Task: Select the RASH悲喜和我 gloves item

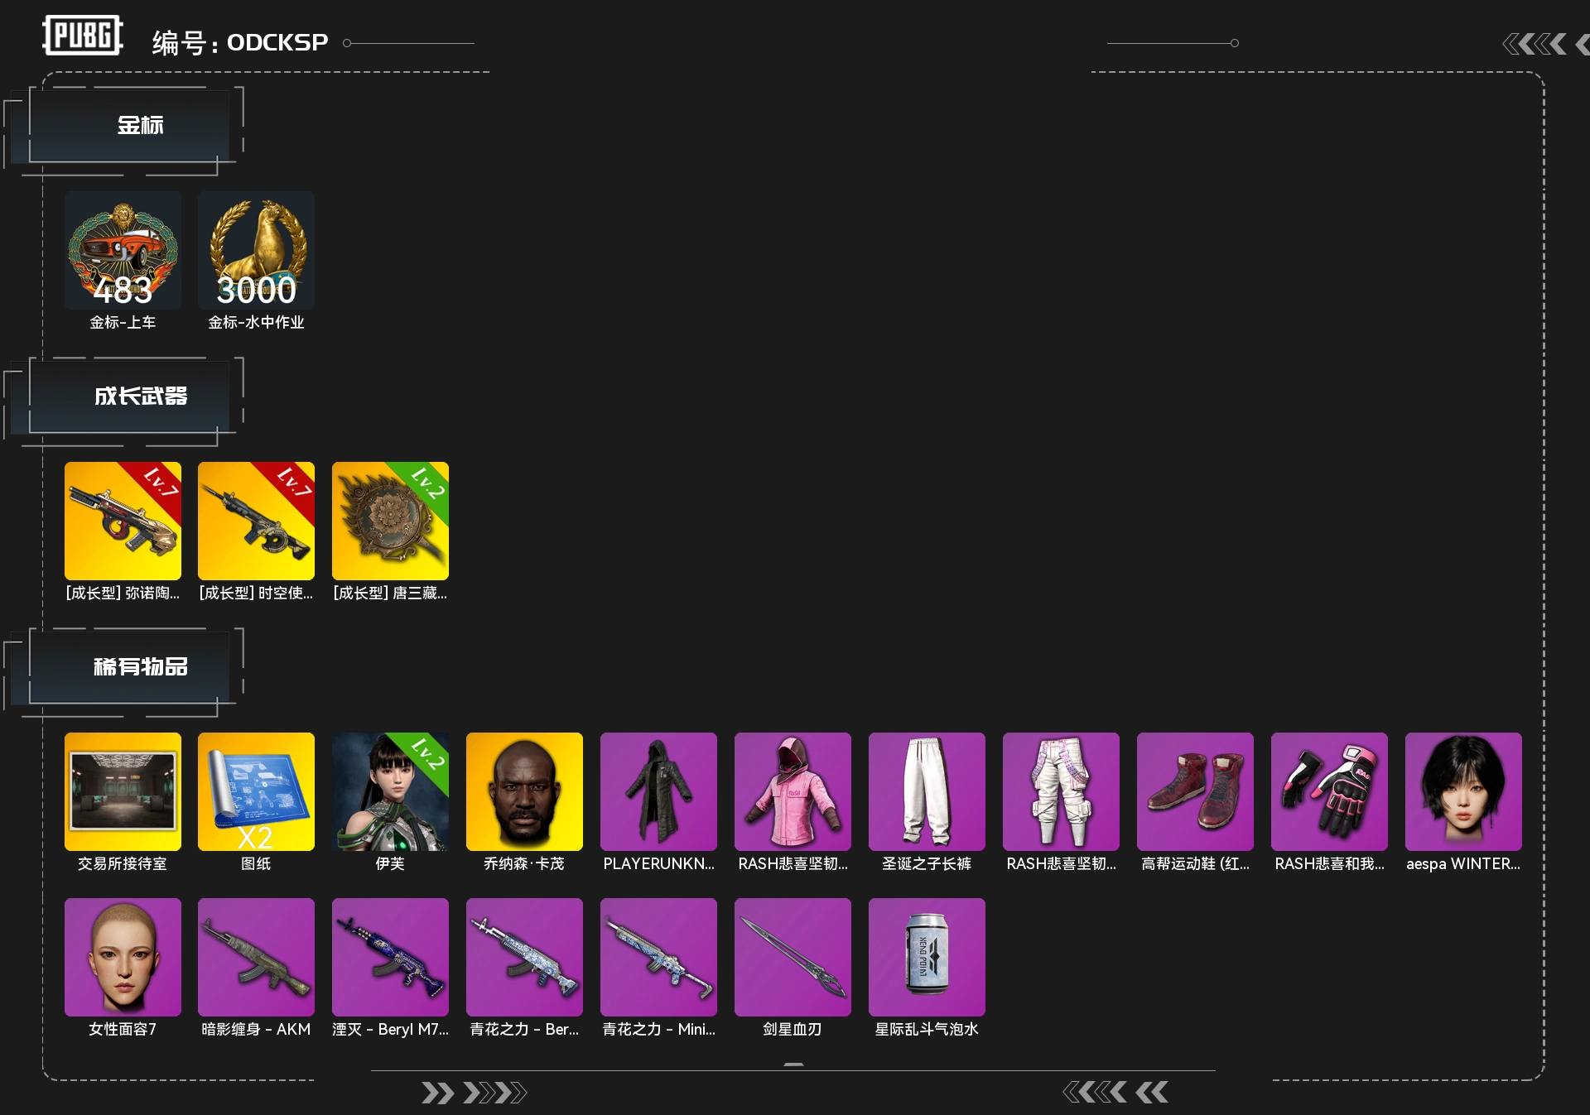Action: tap(1329, 791)
